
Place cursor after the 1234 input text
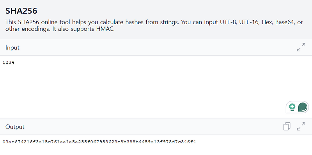(14, 62)
